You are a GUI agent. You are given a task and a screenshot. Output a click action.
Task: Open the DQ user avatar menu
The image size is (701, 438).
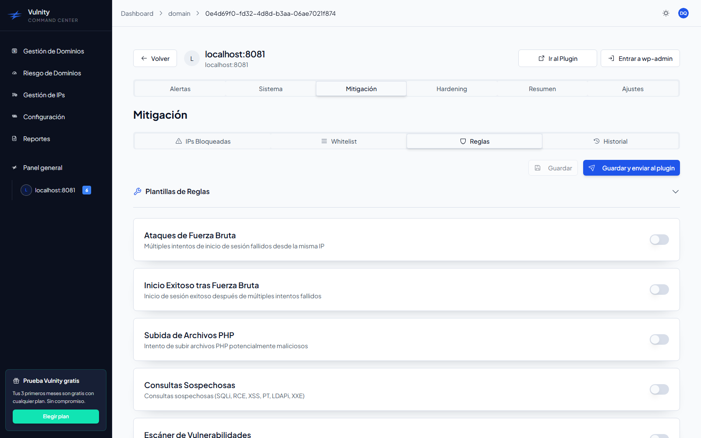(683, 13)
